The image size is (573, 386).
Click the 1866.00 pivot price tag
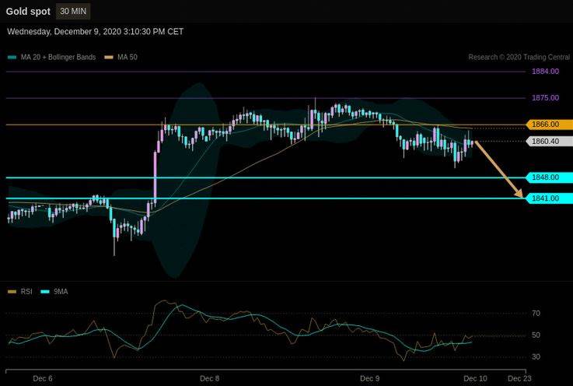[549, 125]
